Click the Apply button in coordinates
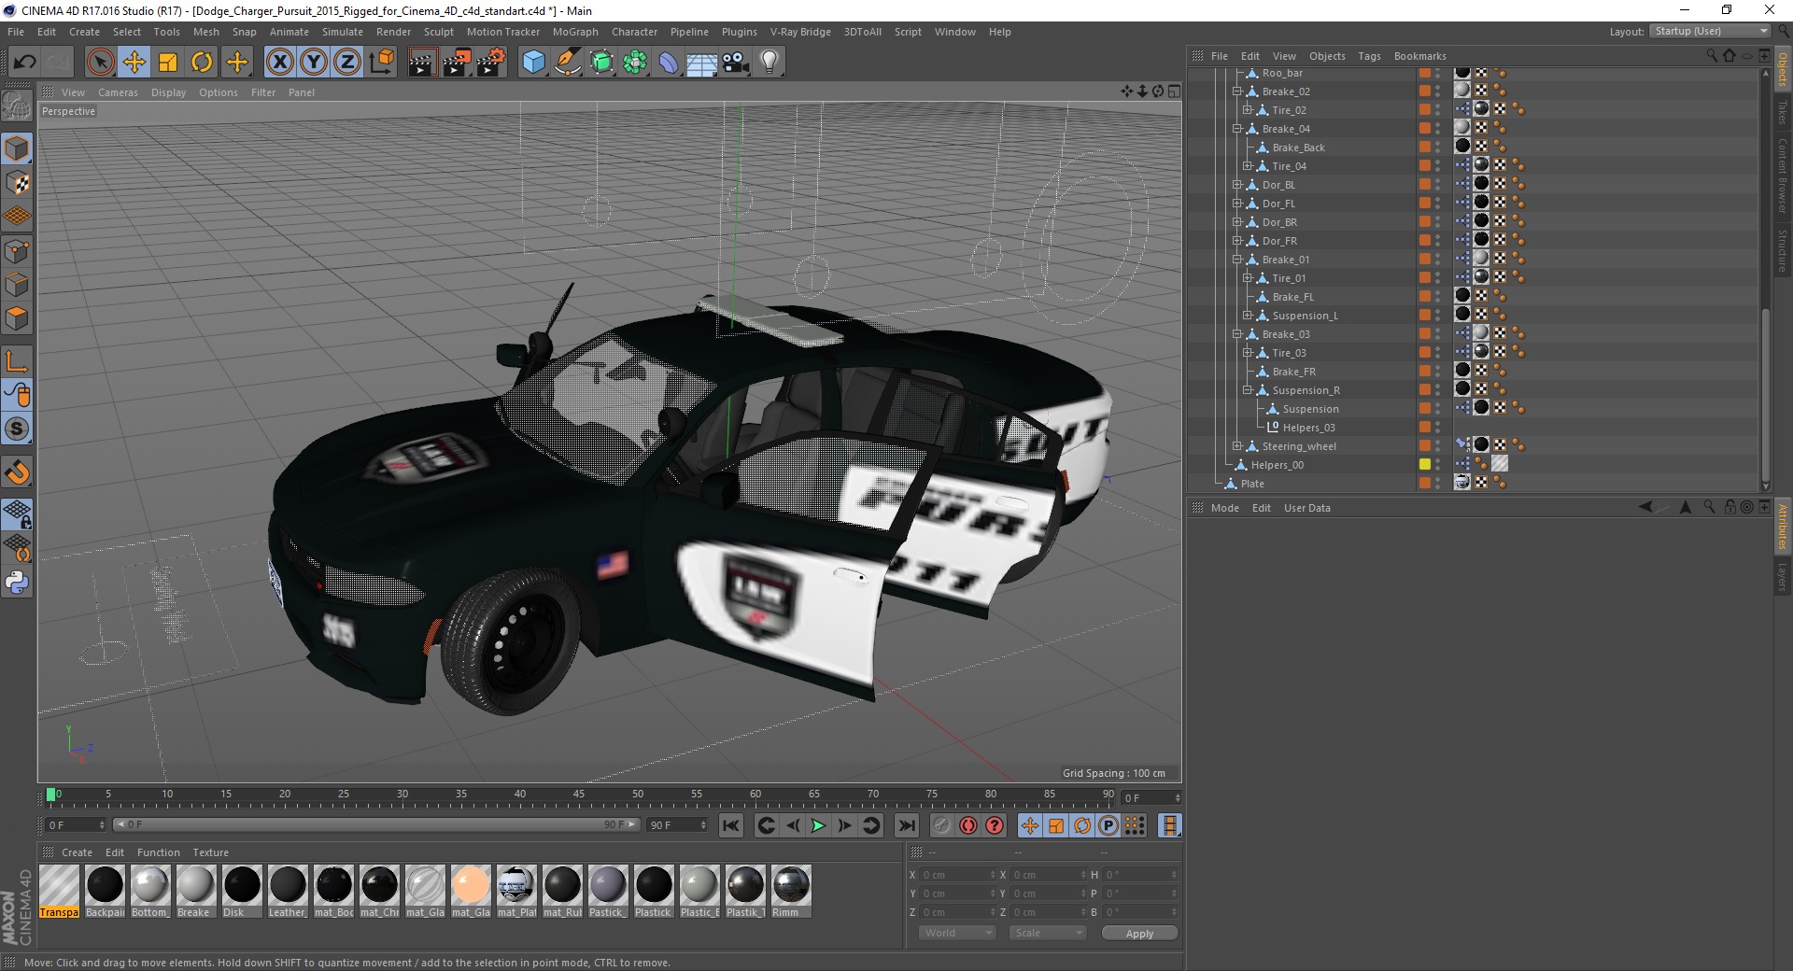 [x=1139, y=933]
